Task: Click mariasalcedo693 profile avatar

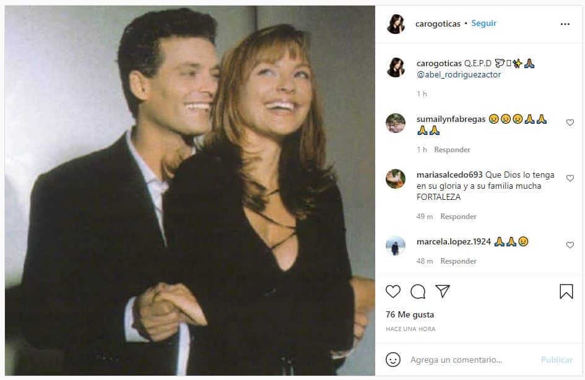Action: [x=396, y=178]
